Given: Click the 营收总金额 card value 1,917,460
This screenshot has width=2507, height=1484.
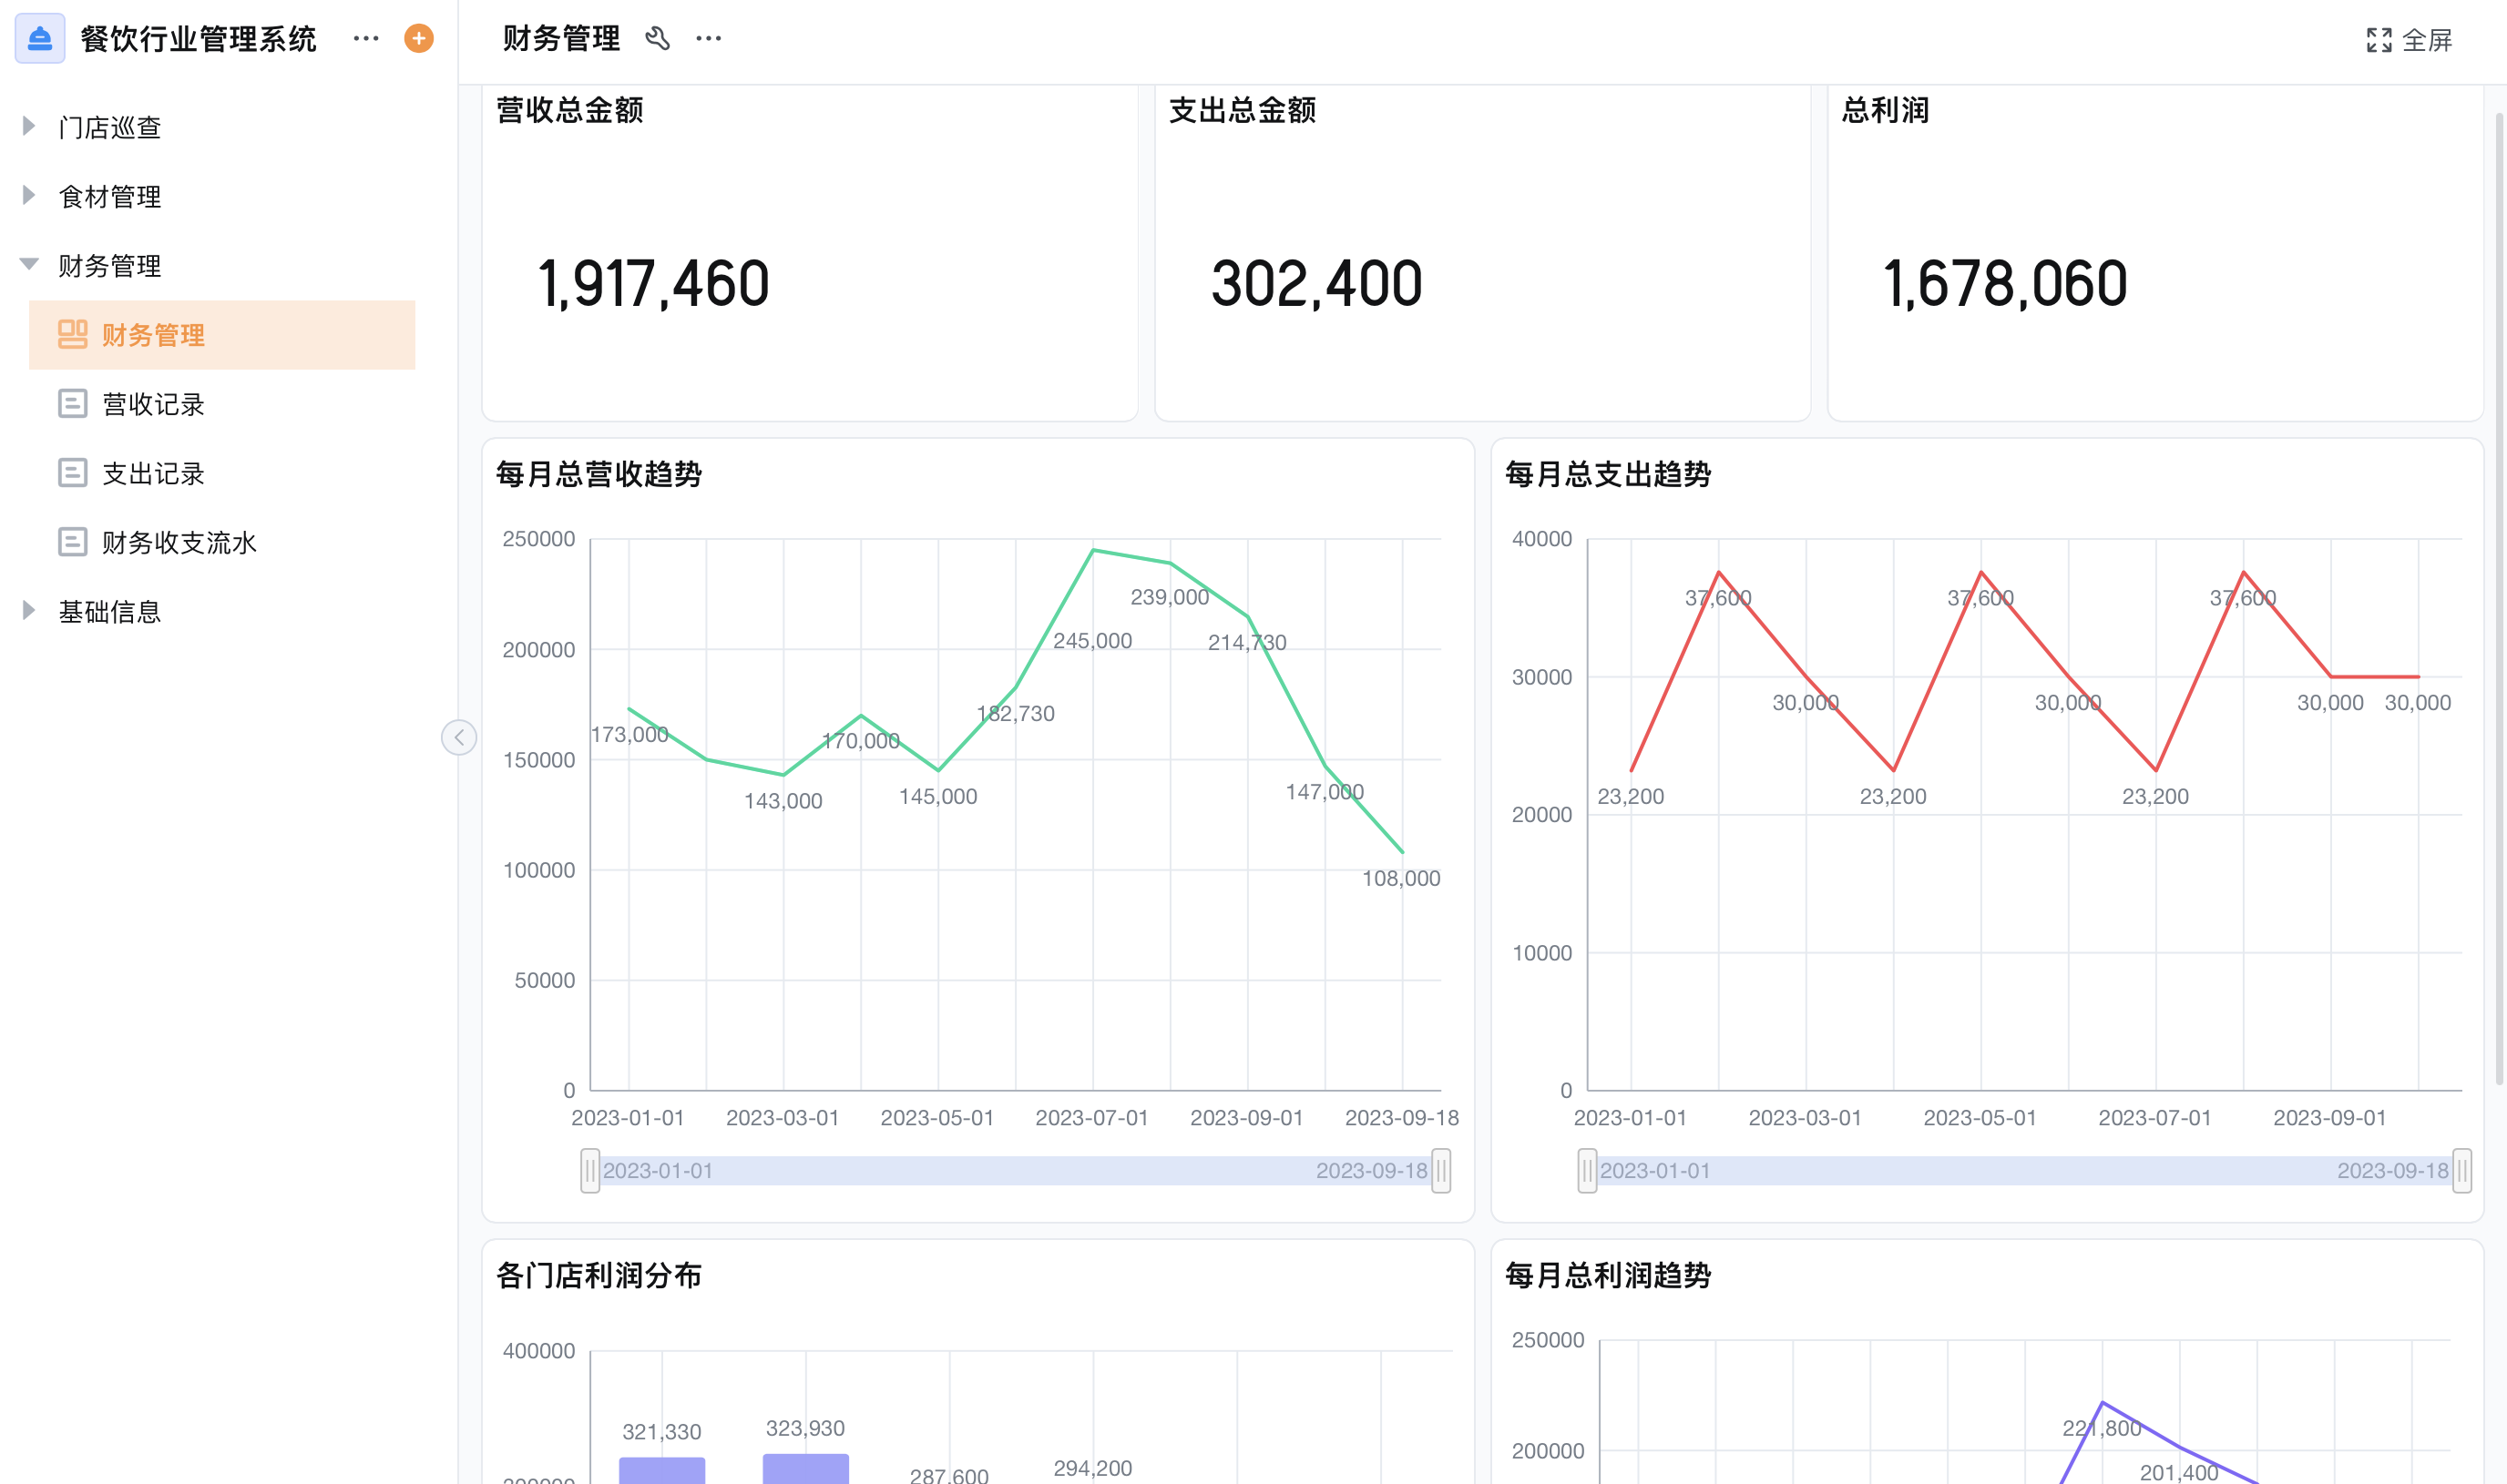Looking at the screenshot, I should [x=654, y=284].
